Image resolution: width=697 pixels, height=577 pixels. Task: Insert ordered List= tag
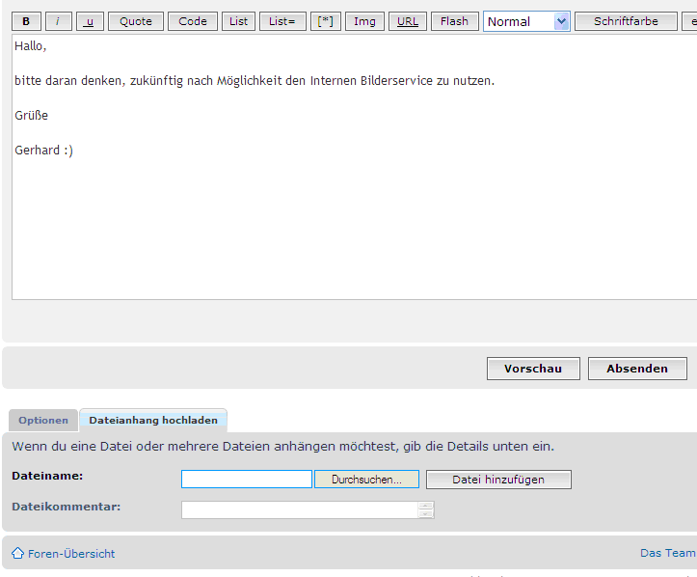click(x=282, y=21)
